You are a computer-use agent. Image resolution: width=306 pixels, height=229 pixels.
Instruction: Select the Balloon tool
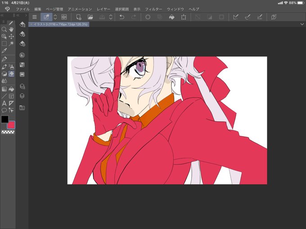(x=4, y=110)
